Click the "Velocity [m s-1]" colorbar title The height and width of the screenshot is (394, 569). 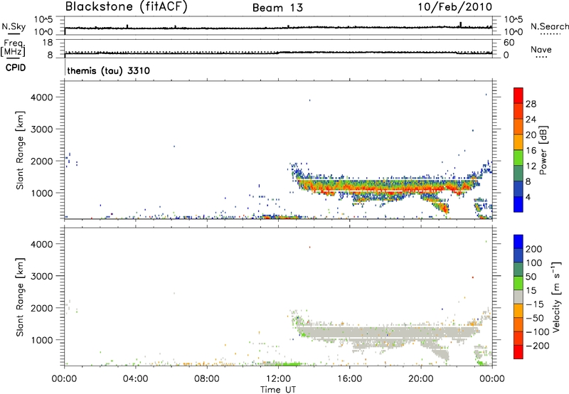557,297
